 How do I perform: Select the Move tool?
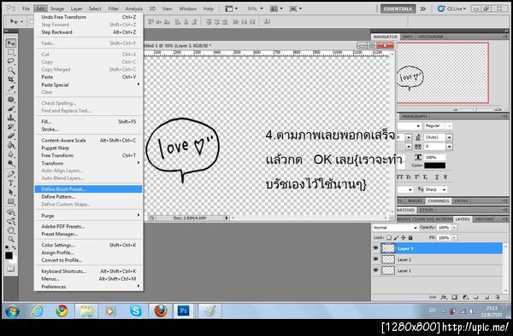[11, 43]
